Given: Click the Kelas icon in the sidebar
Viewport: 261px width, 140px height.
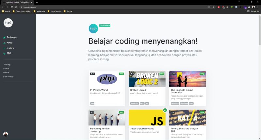Looking at the screenshot, I should point(4,43).
